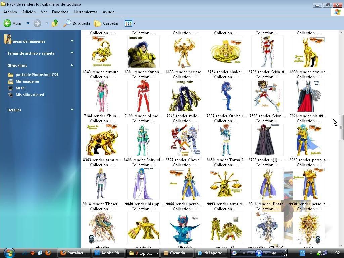Screen dimensions: 344x258
Task: Click the scrollbar up arrow
Action: coord(341,33)
